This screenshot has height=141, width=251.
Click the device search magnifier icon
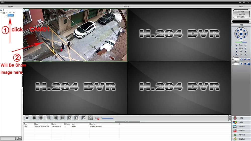(x=17, y=138)
